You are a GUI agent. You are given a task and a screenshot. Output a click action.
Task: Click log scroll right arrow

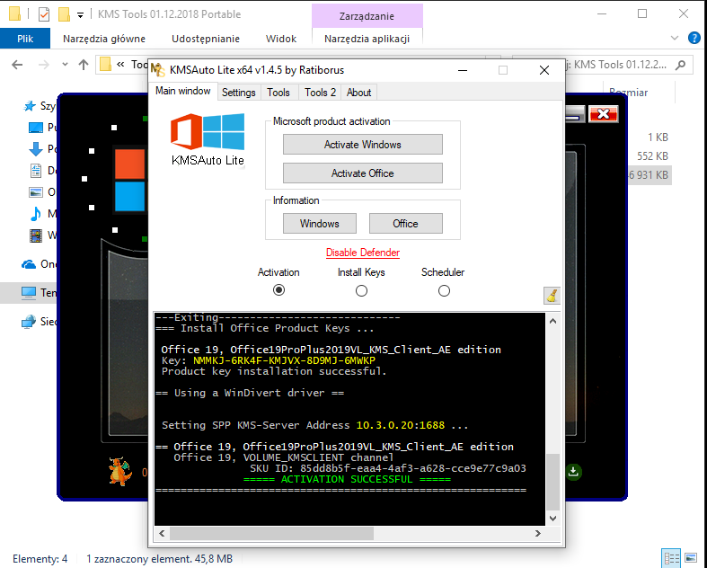coord(537,533)
